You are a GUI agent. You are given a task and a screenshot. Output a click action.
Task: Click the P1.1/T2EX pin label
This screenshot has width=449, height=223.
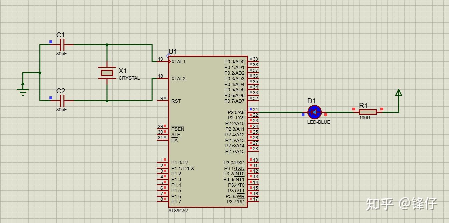click(x=183, y=168)
